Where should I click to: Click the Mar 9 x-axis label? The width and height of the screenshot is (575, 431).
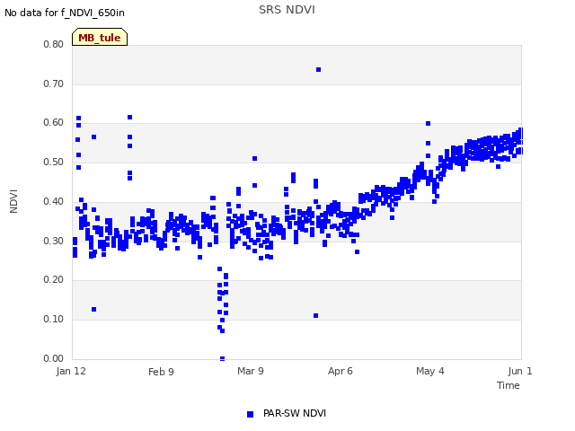tap(251, 371)
